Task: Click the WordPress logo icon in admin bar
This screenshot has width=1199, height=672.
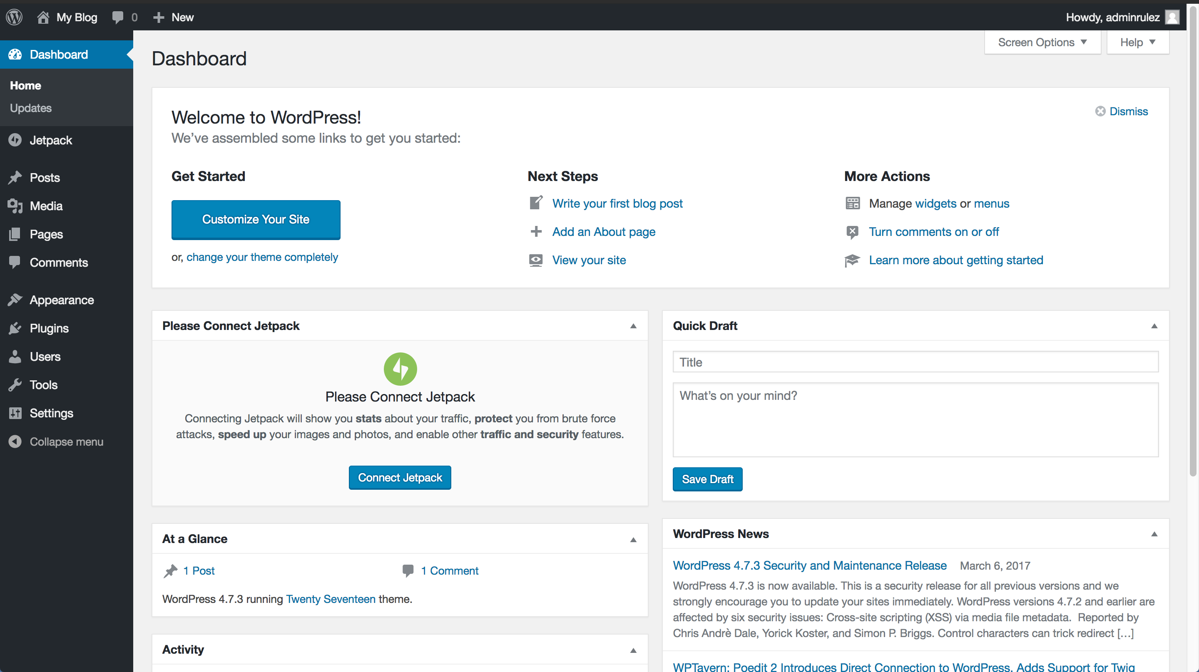Action: (x=15, y=17)
